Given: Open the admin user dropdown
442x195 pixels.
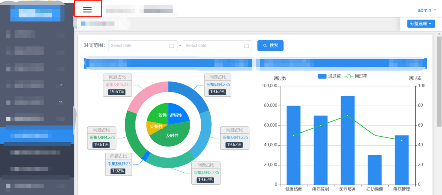Looking at the screenshot, I should (x=427, y=10).
